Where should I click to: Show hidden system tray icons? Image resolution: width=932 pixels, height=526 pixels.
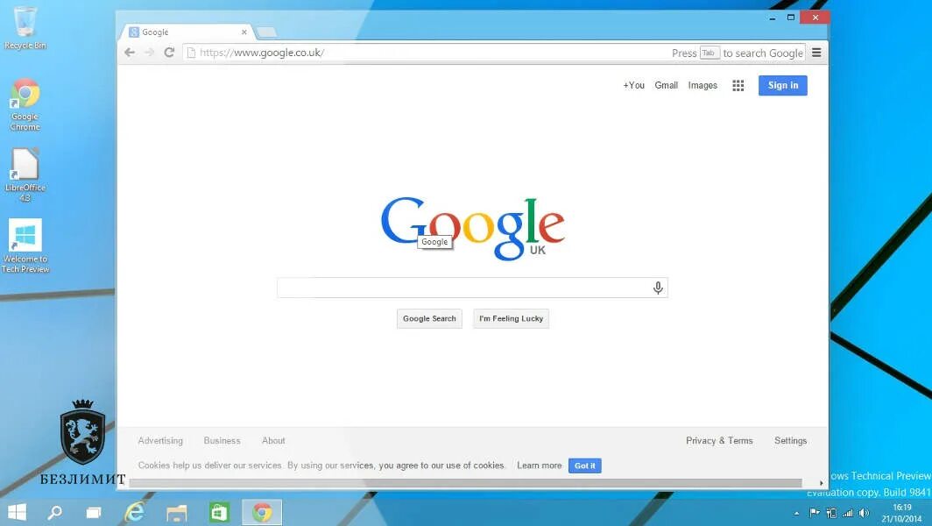pyautogui.click(x=796, y=513)
